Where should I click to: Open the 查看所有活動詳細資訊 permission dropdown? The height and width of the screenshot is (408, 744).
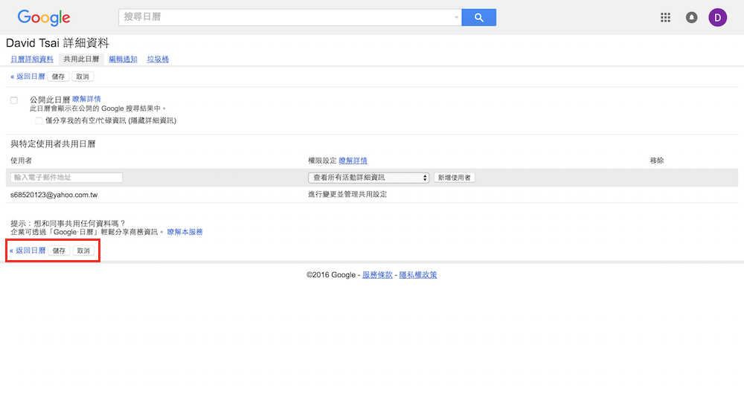click(369, 178)
